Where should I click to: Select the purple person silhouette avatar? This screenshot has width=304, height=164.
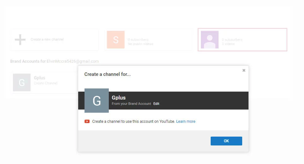(x=210, y=40)
